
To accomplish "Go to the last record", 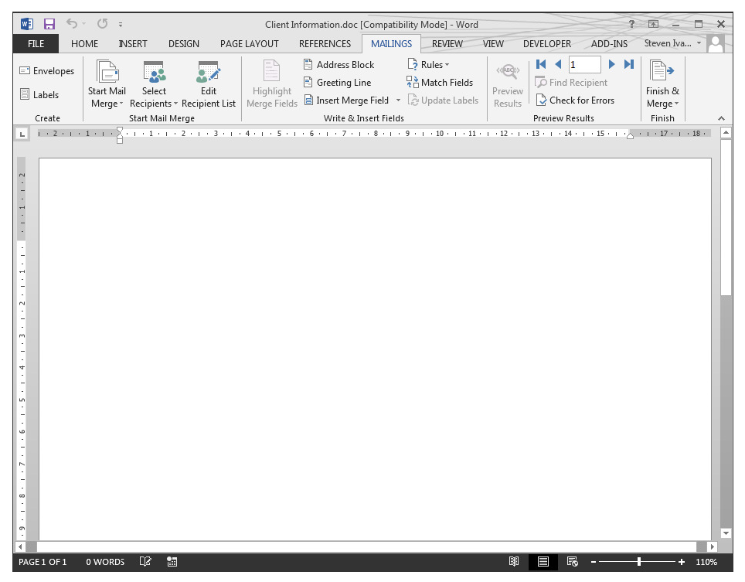I will click(629, 64).
